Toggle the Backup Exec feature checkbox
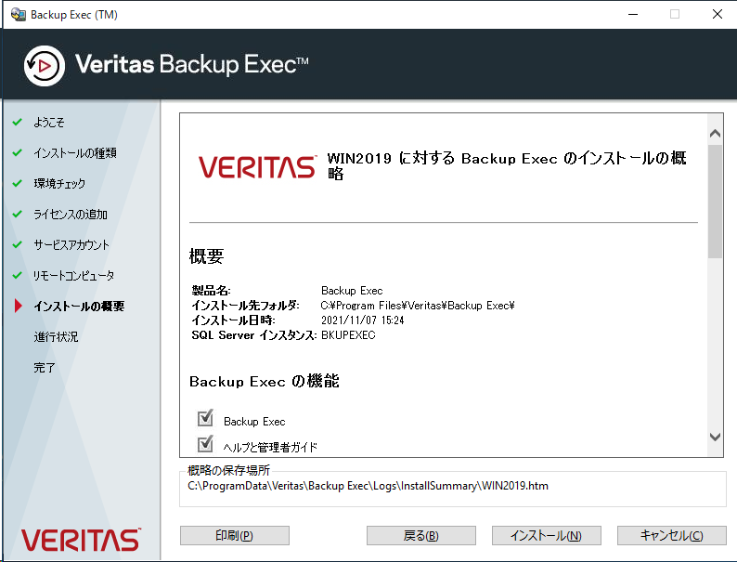This screenshot has height=562, width=737. 205,417
